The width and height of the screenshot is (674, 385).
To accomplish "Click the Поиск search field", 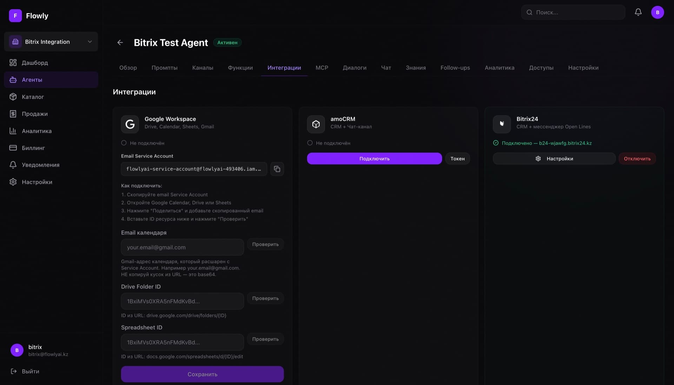I will tap(573, 12).
